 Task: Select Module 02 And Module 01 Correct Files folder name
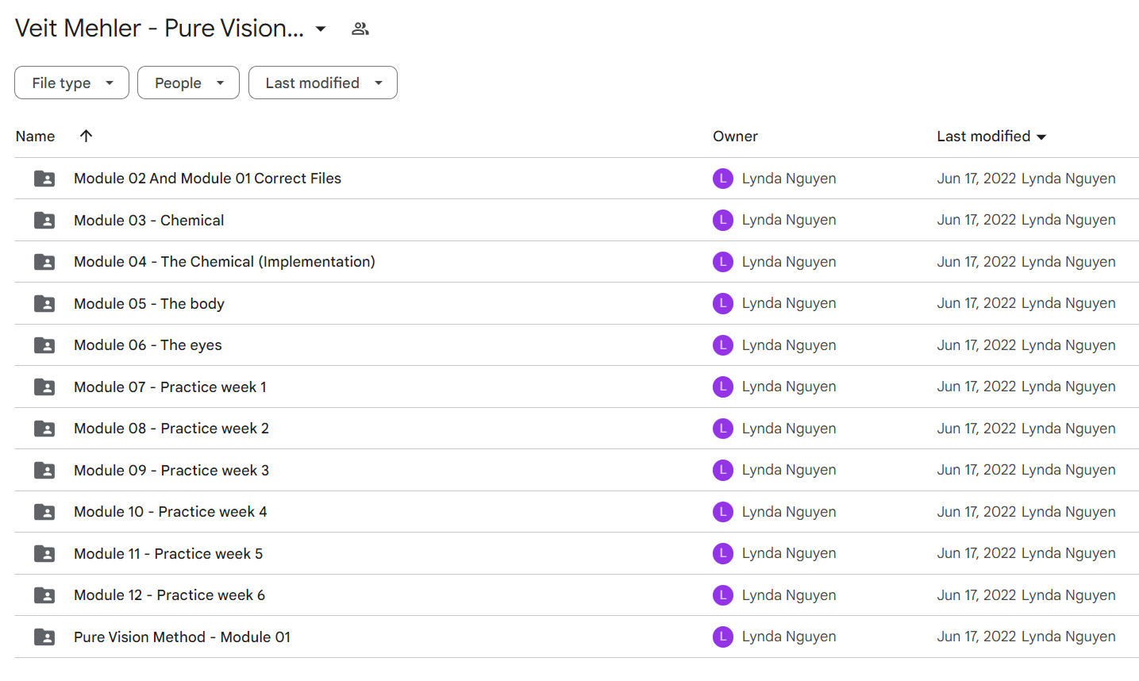[x=207, y=179]
